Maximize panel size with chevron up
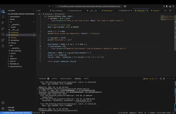The height and width of the screenshot is (114, 176). 170,79
